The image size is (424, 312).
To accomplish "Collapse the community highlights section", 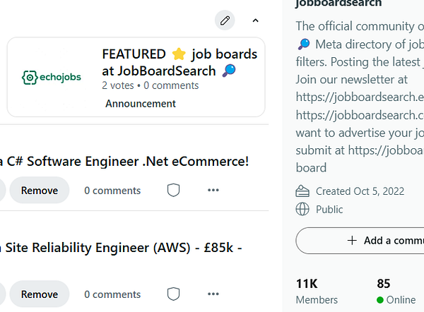I will tap(256, 20).
